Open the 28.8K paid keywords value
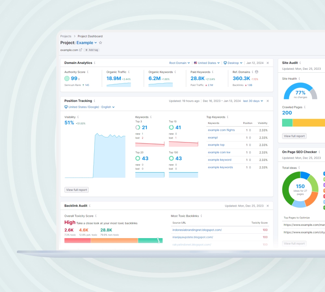The image size is (325, 292). click(198, 79)
